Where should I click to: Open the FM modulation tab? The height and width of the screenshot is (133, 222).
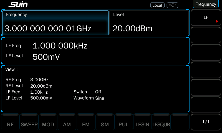[x=86, y=125]
